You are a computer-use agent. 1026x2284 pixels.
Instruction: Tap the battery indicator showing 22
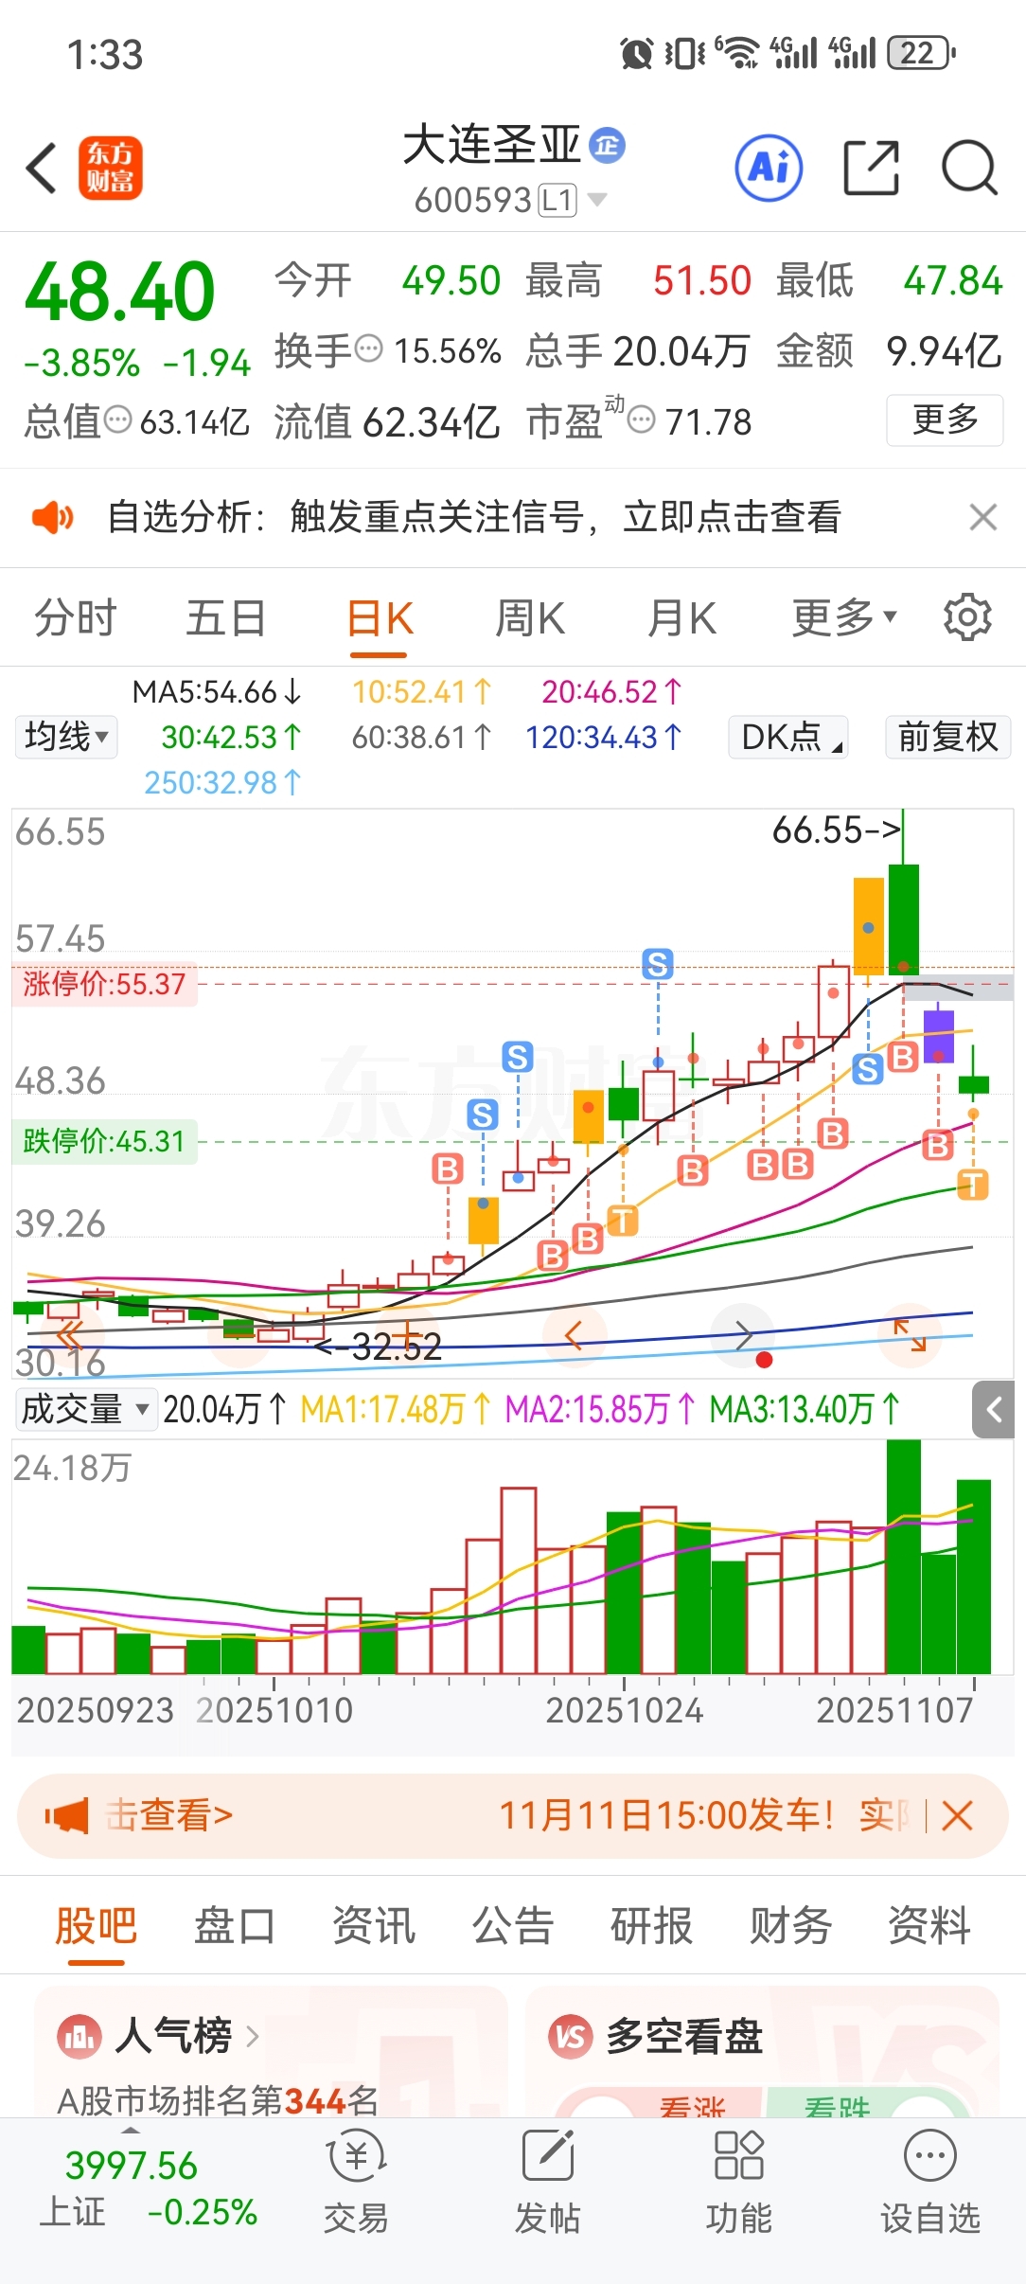pos(921,53)
